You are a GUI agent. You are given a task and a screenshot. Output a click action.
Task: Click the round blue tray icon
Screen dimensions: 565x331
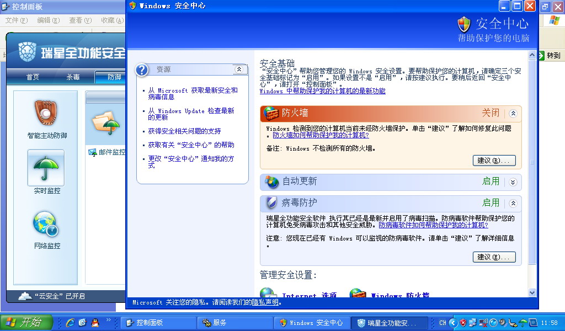click(x=493, y=323)
